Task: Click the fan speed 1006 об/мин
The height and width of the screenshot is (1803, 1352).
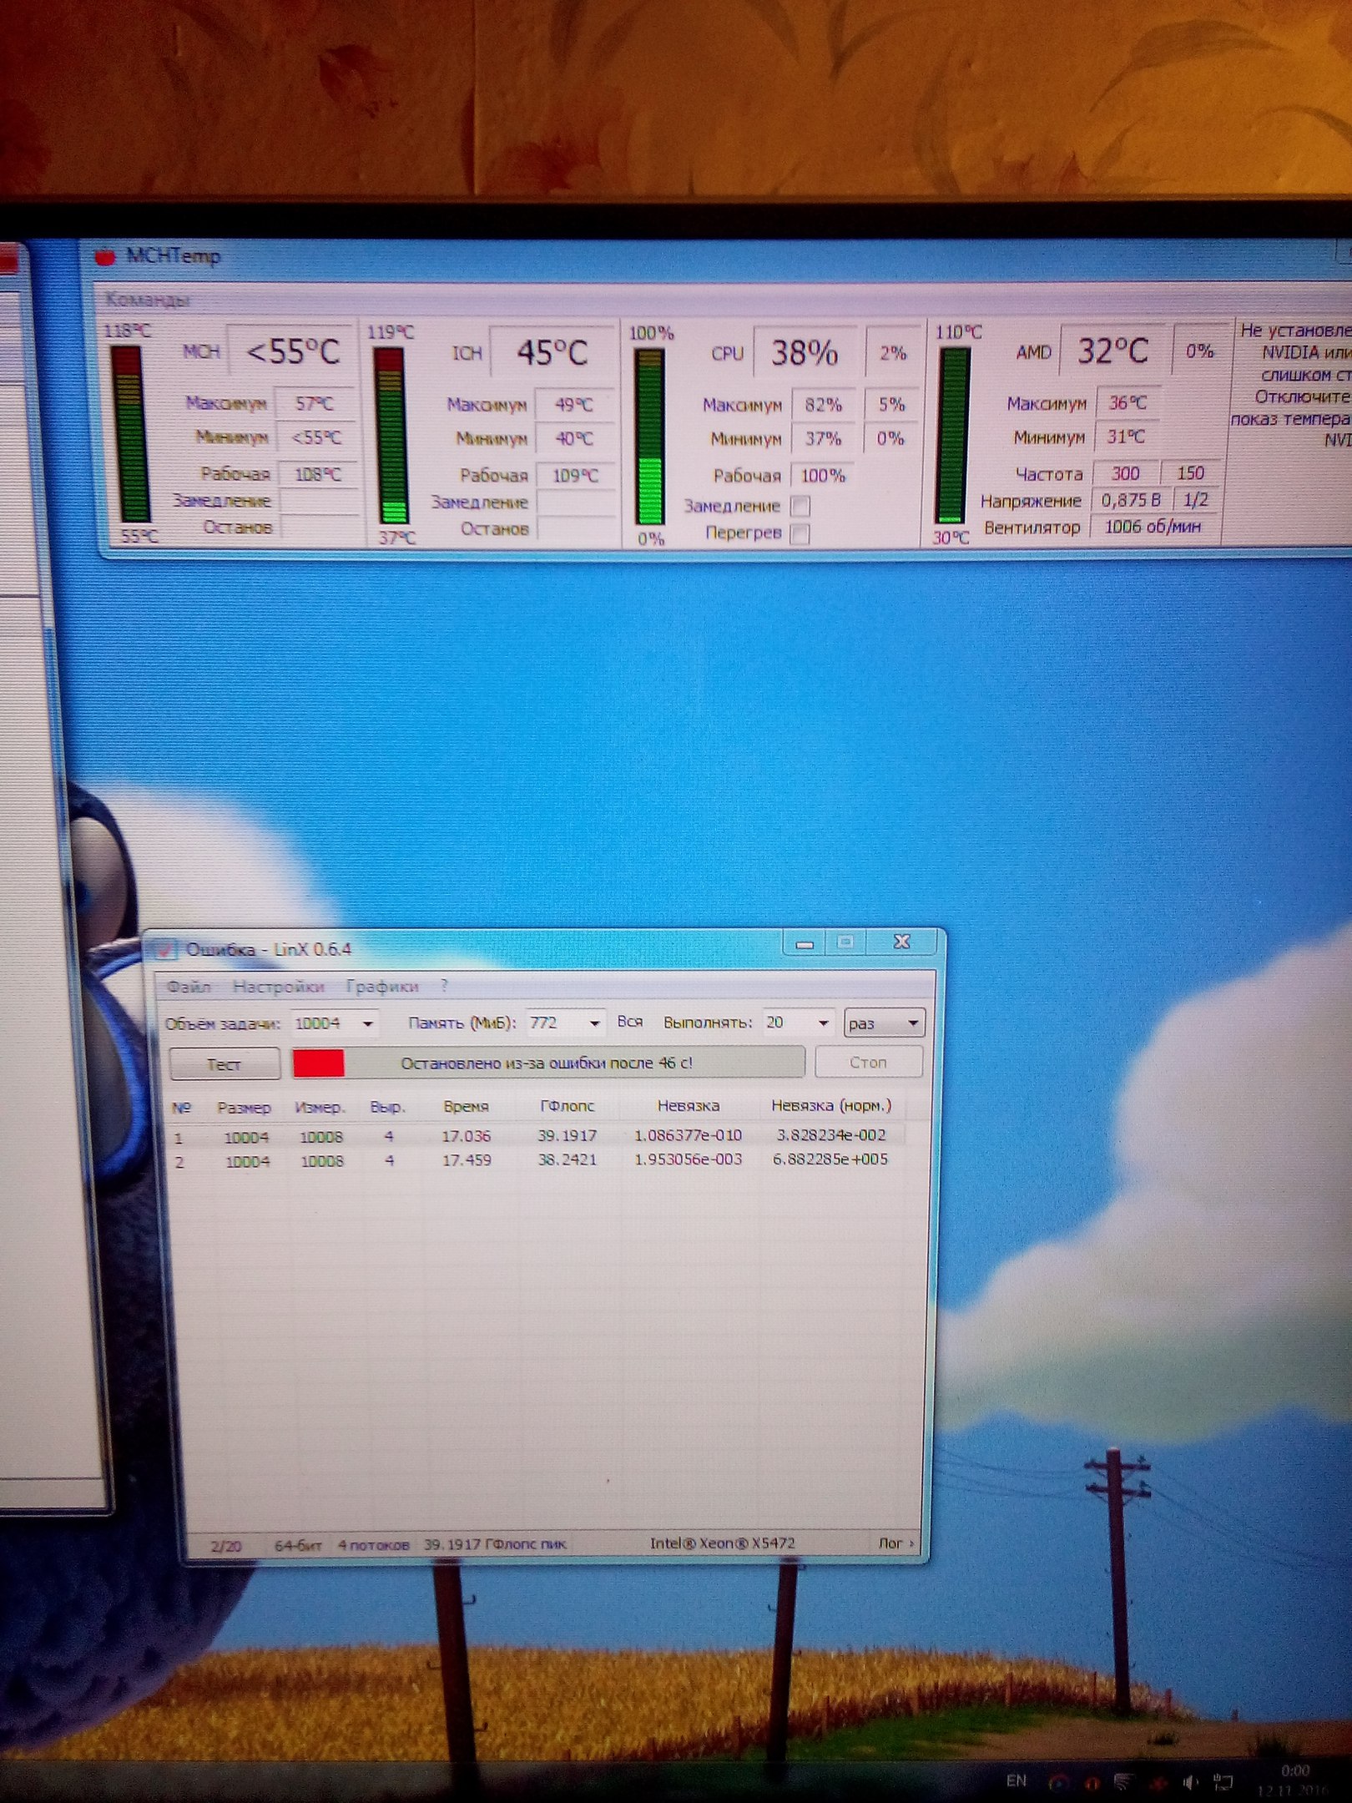Action: (x=1153, y=527)
